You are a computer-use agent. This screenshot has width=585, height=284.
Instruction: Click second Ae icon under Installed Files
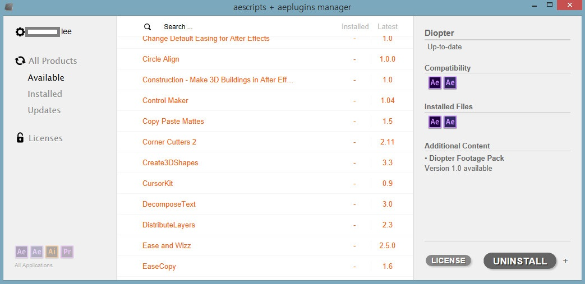pos(450,122)
